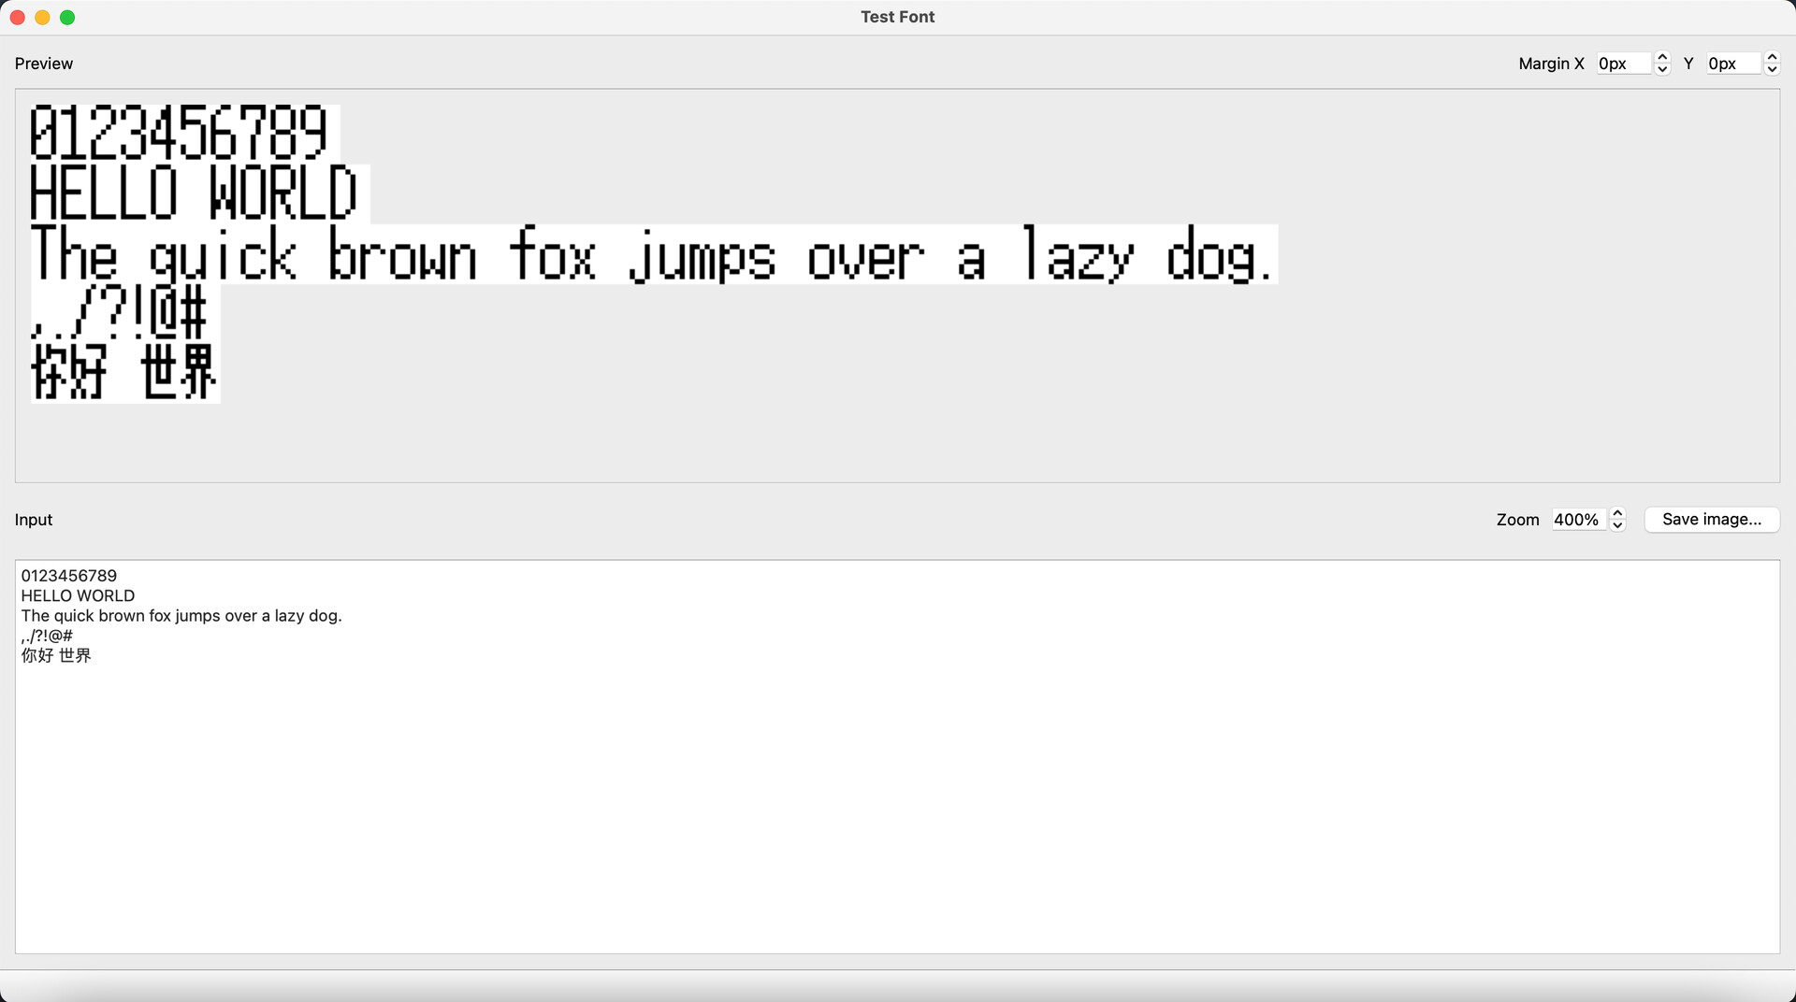
Task: Click the Zoom percentage field
Action: tap(1579, 520)
